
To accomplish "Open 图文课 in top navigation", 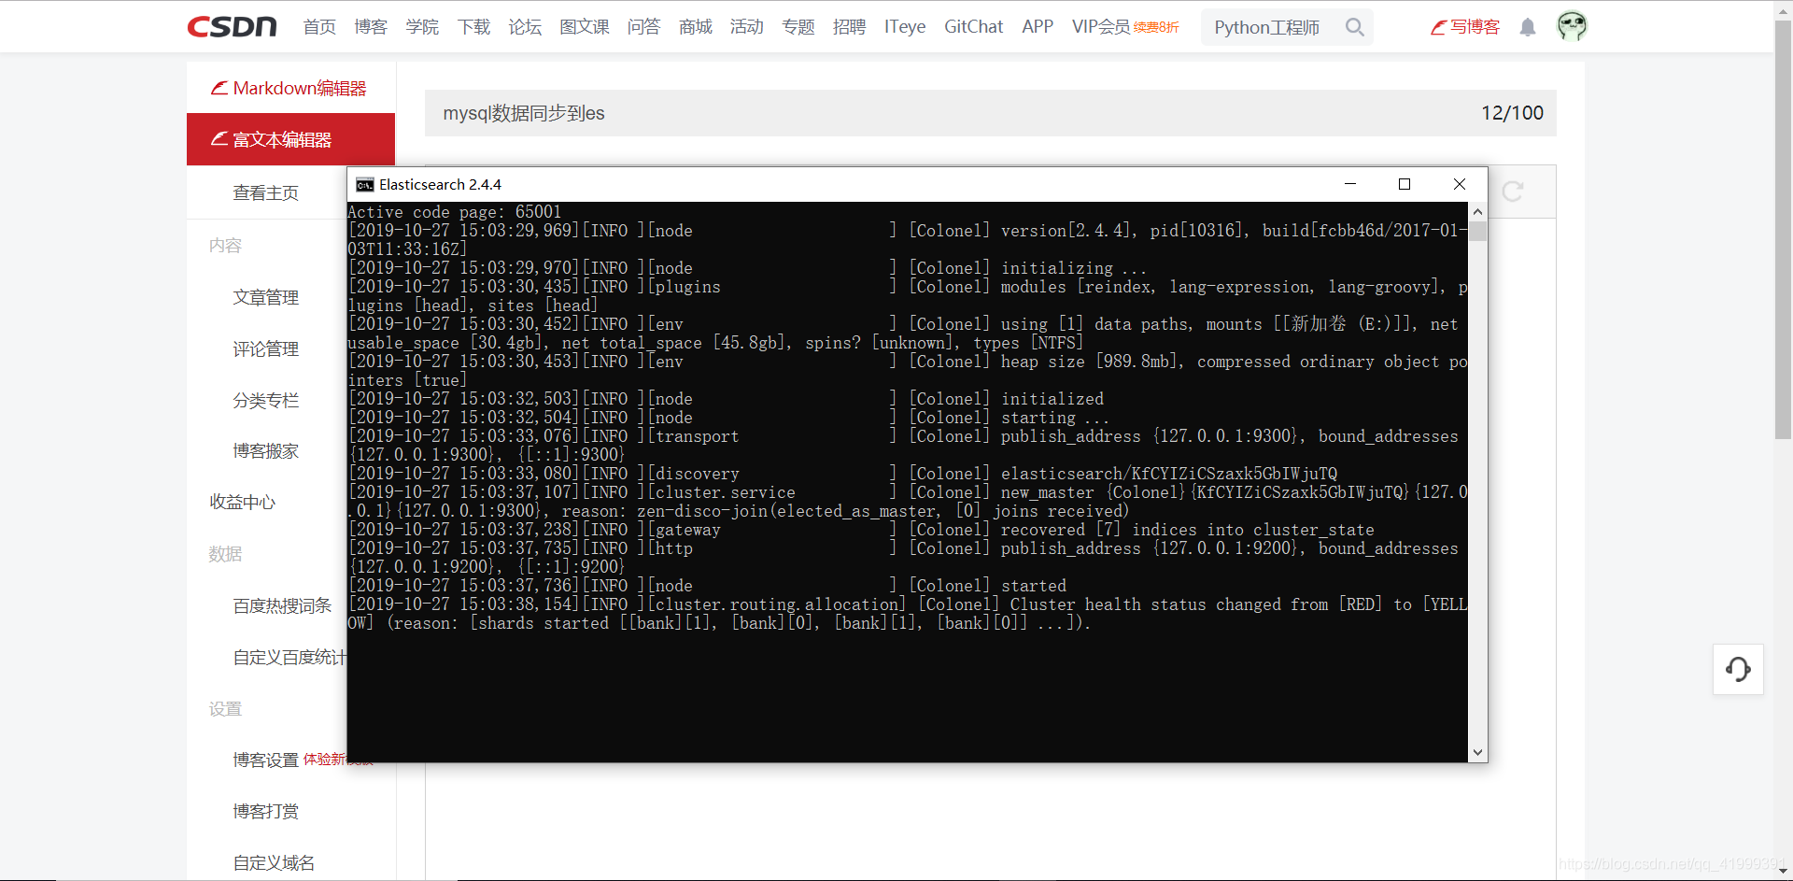I will click(585, 27).
